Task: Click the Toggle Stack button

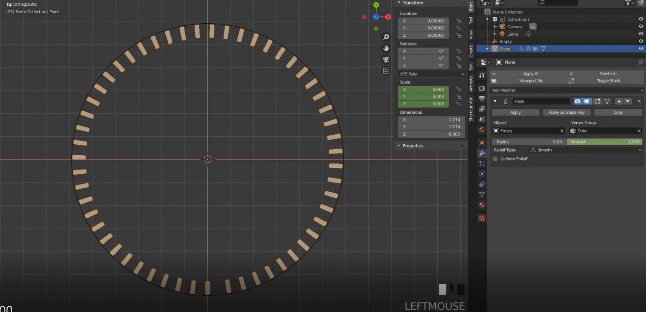Action: tap(606, 81)
